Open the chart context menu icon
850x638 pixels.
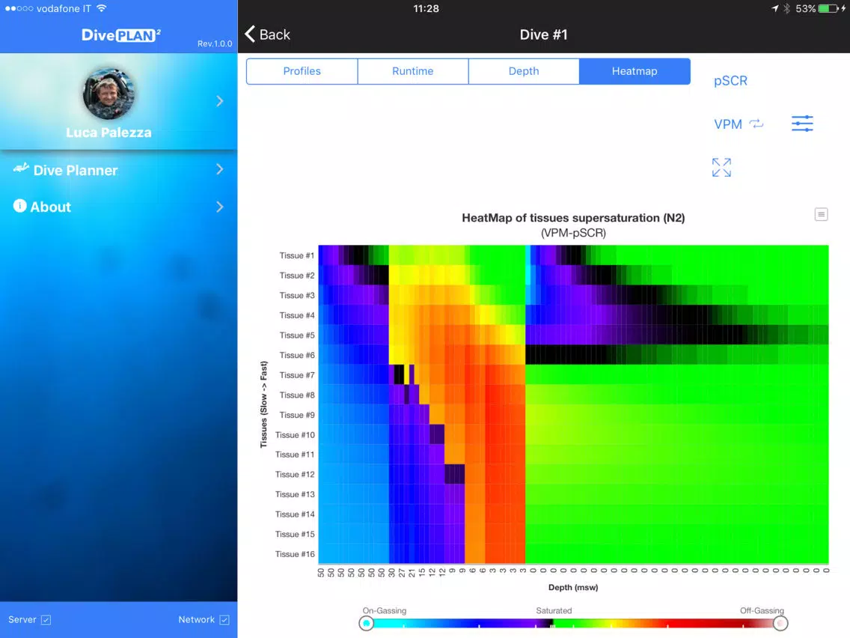(822, 214)
